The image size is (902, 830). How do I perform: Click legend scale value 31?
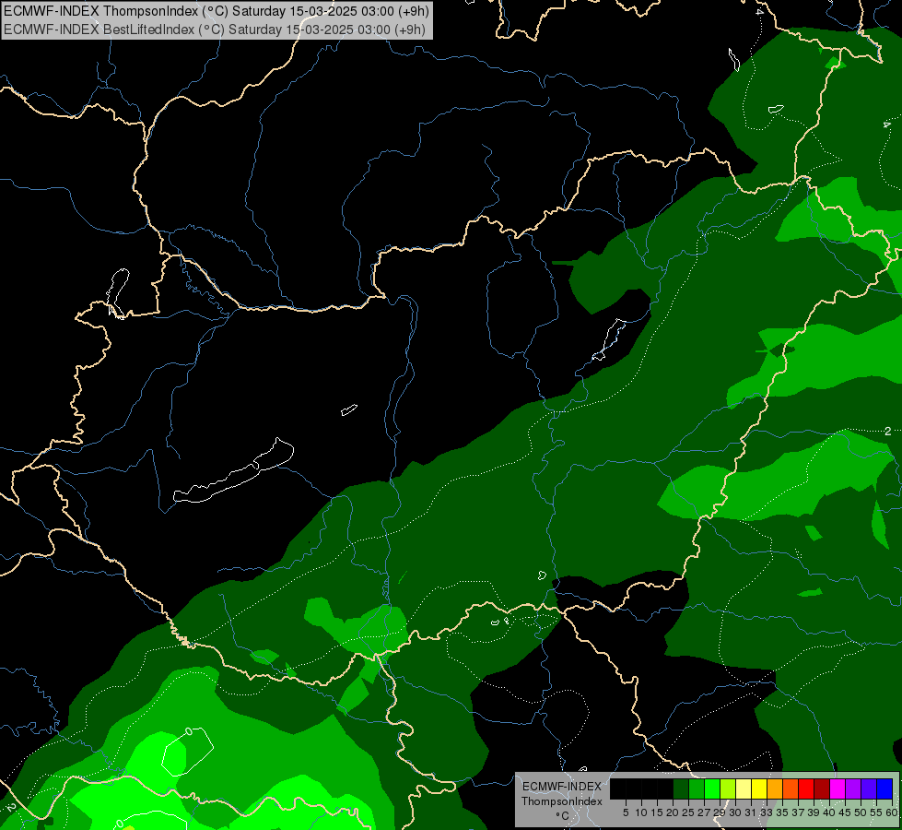[x=751, y=812]
